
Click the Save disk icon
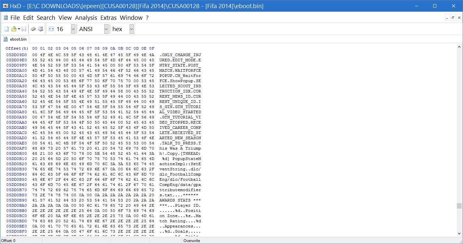pos(24,29)
